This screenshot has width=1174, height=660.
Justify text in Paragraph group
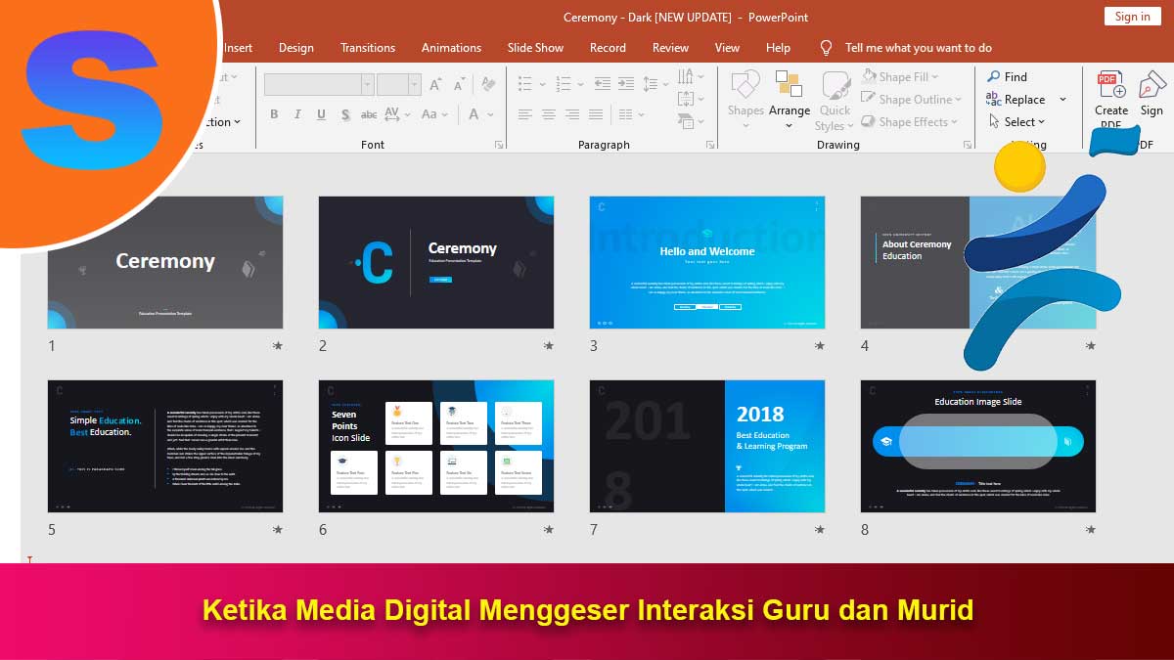click(596, 114)
